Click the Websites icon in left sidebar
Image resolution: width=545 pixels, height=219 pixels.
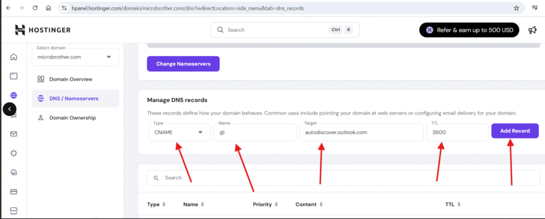pyautogui.click(x=14, y=76)
